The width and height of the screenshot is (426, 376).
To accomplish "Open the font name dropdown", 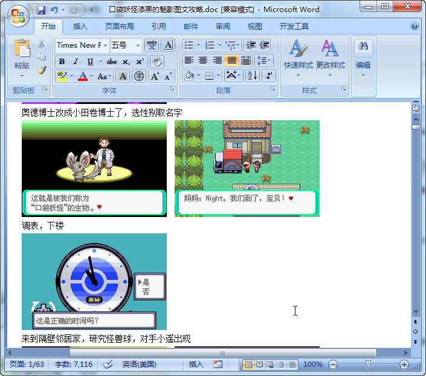I will pyautogui.click(x=105, y=45).
